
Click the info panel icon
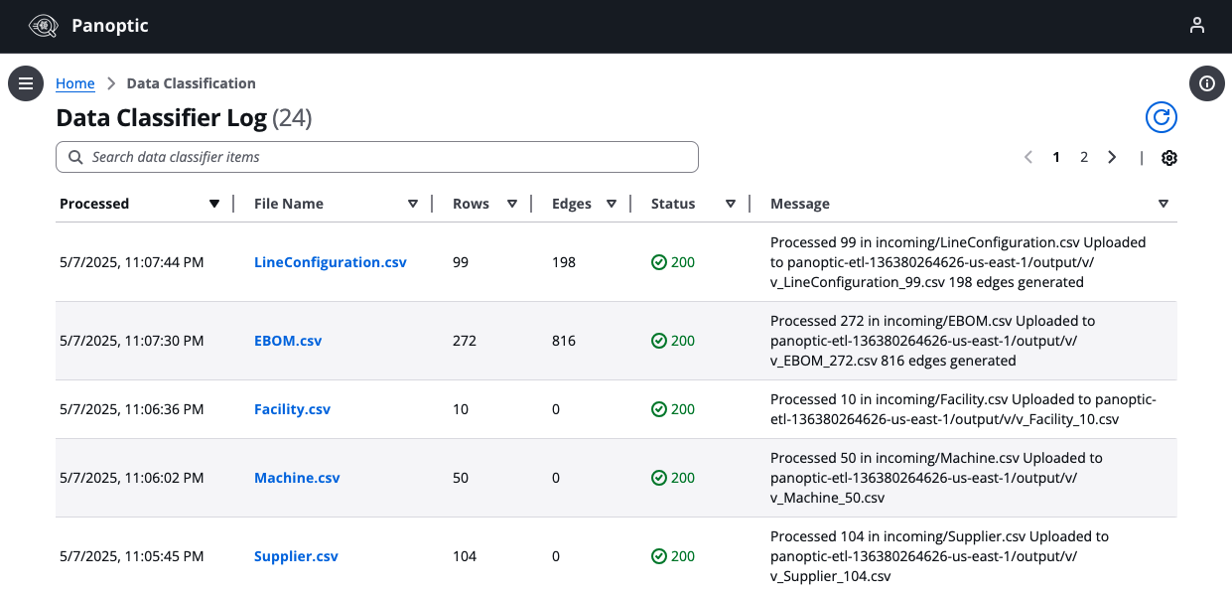(1207, 83)
